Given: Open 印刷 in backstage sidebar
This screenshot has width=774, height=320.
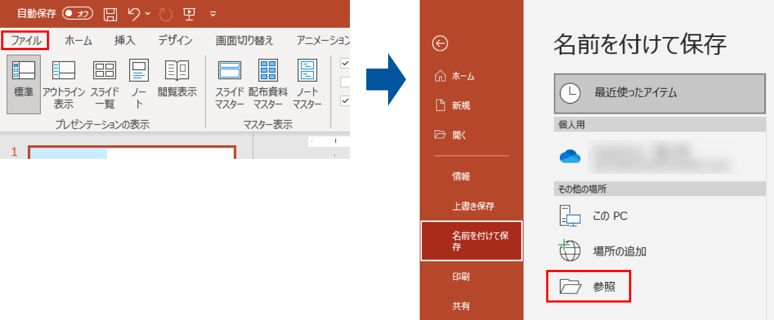Looking at the screenshot, I should pos(461,276).
